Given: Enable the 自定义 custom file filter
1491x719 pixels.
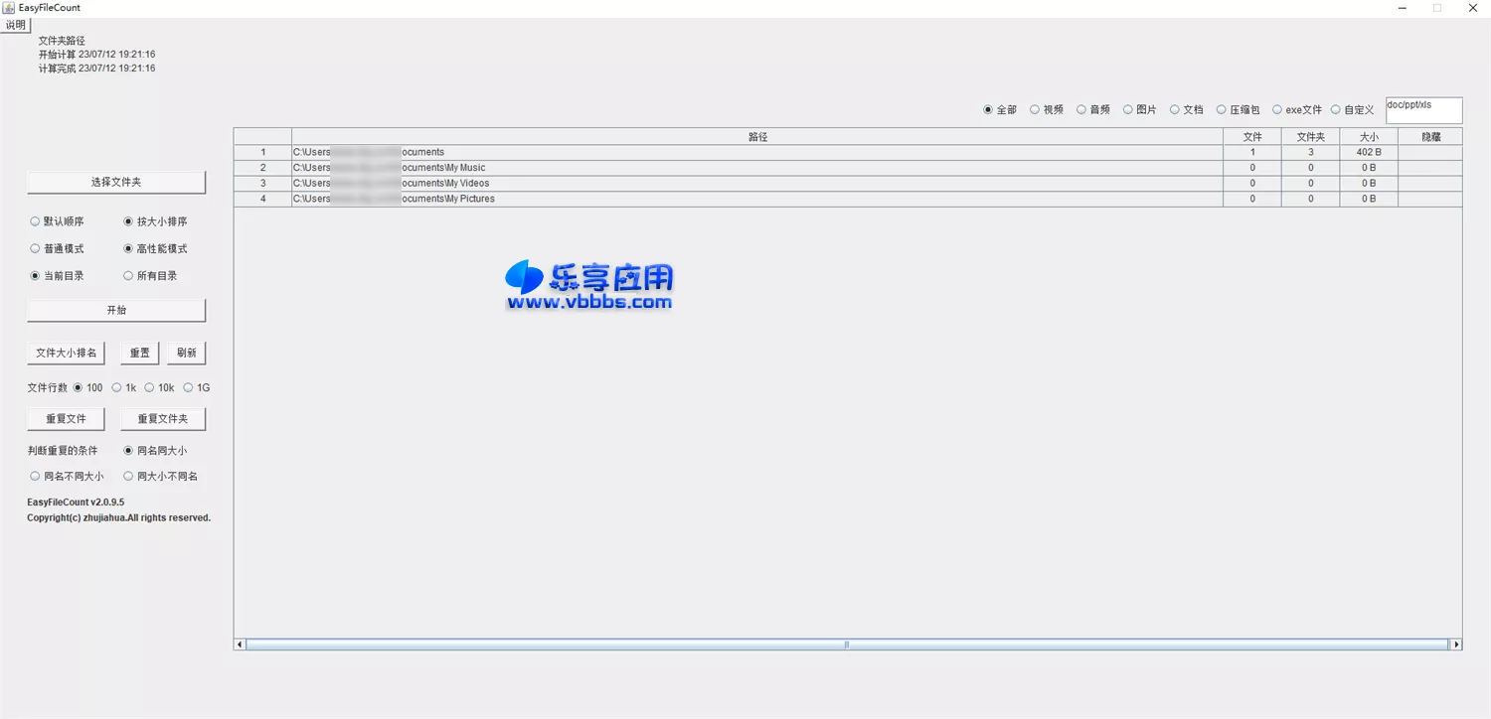Looking at the screenshot, I should tap(1335, 109).
